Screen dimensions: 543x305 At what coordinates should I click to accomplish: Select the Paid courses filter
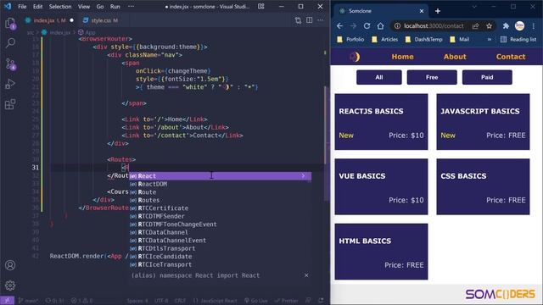pos(487,77)
